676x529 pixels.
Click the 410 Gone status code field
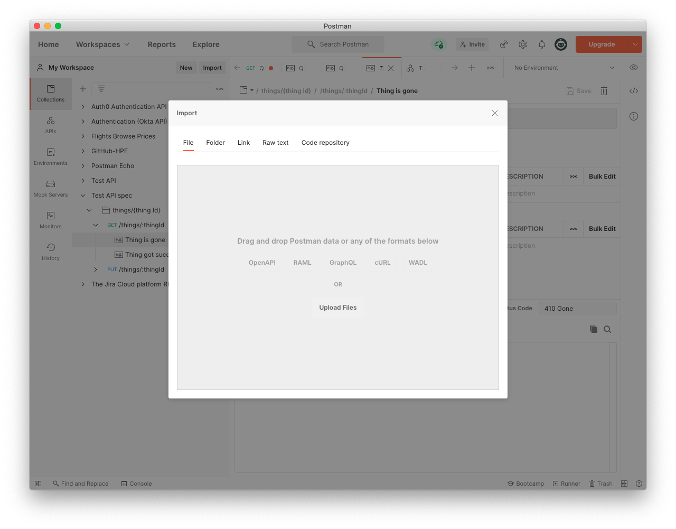pos(578,309)
